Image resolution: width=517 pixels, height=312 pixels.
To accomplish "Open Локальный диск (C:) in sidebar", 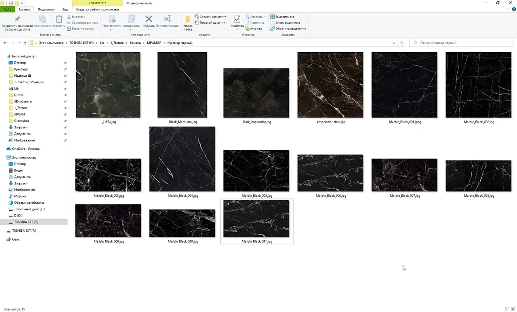I will coord(29,209).
